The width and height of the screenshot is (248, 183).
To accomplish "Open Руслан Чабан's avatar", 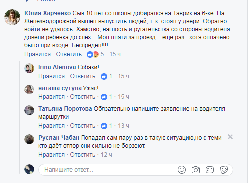I will [x=29, y=139].
